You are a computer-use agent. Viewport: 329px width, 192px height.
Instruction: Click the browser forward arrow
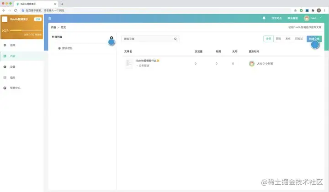pyautogui.click(x=10, y=10)
